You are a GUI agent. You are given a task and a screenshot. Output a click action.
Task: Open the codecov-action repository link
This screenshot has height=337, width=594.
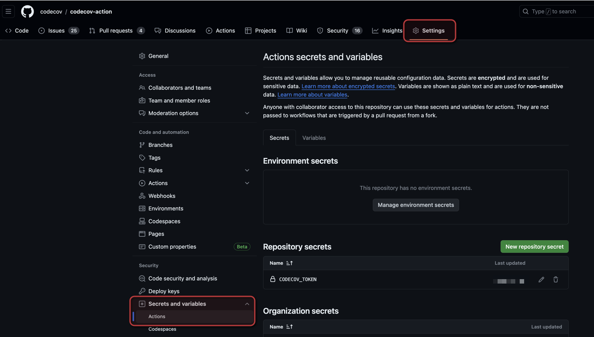tap(91, 11)
